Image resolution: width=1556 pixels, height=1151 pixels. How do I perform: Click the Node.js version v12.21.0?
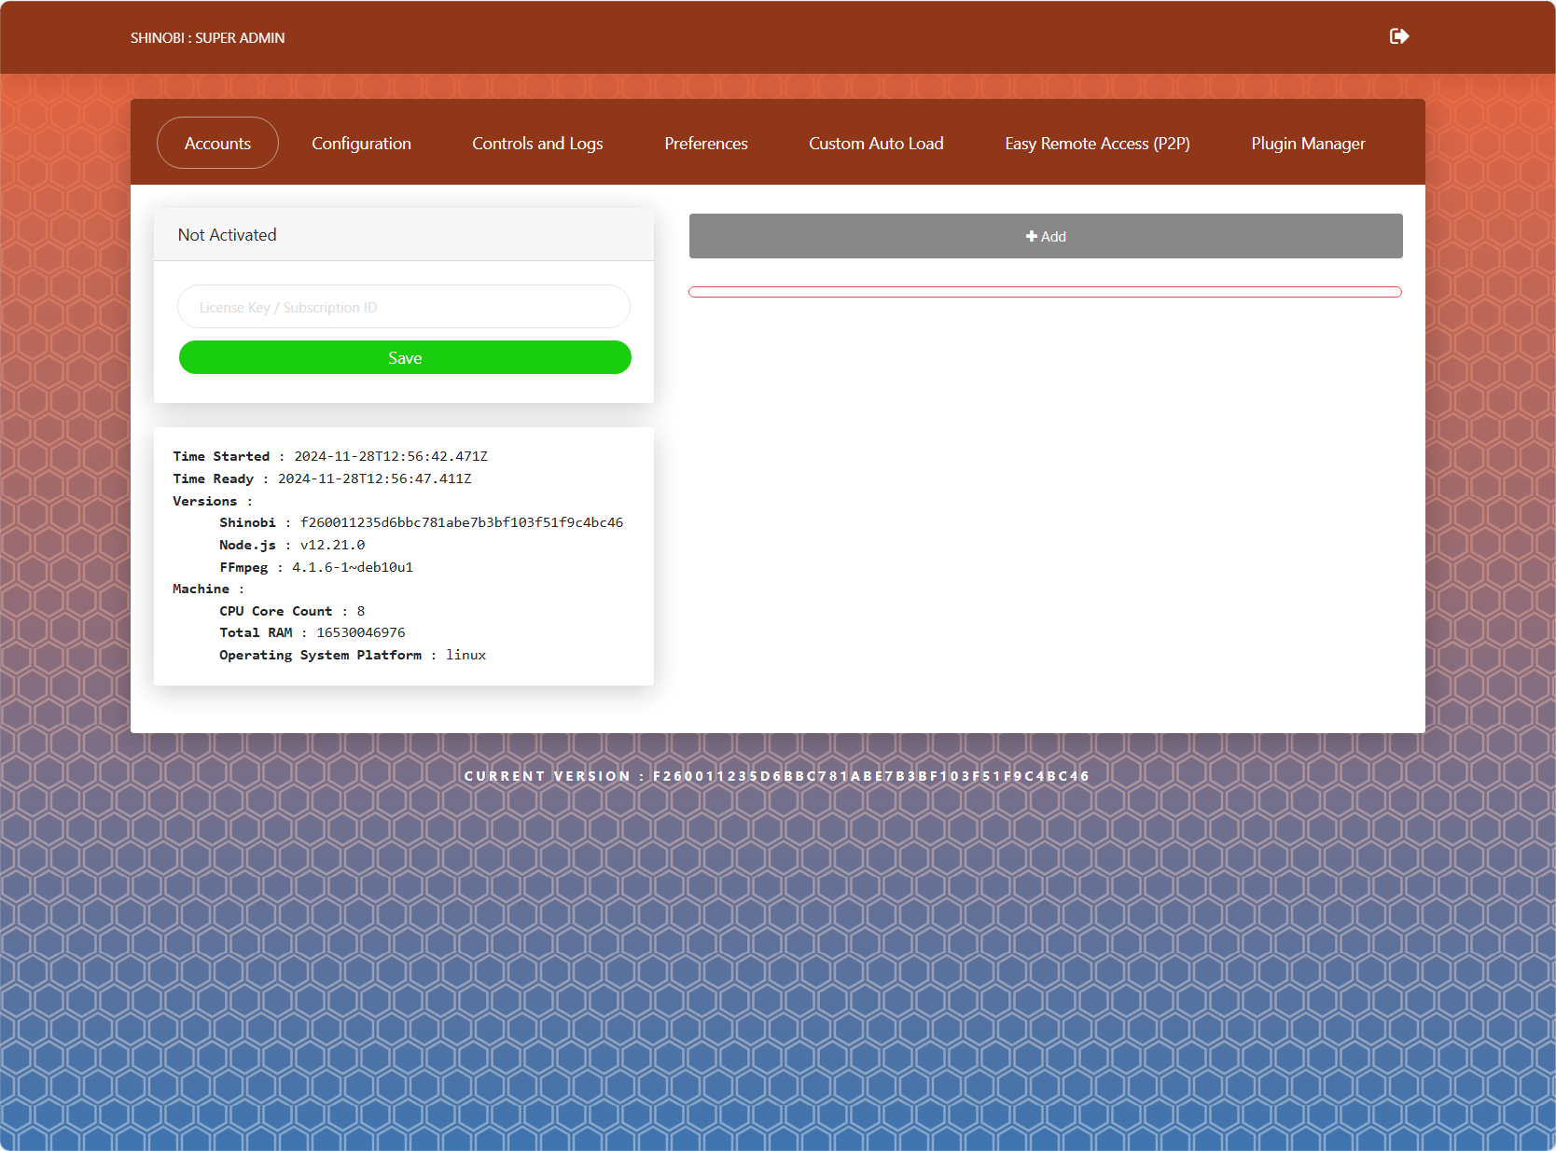332,545
